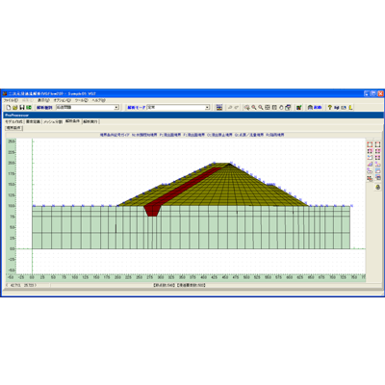Click the new file icon in toolbar
This screenshot has width=385, height=385.
point(9,108)
